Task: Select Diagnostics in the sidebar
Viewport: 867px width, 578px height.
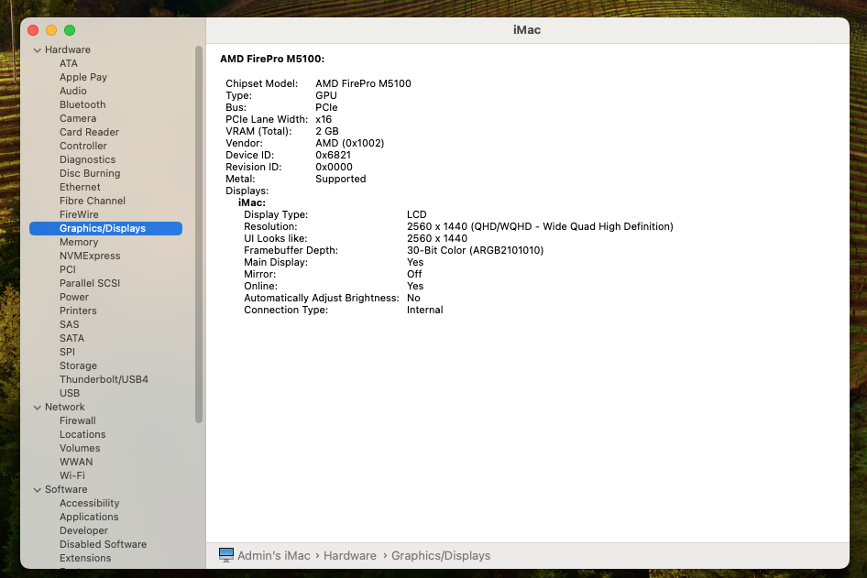Action: pos(87,159)
